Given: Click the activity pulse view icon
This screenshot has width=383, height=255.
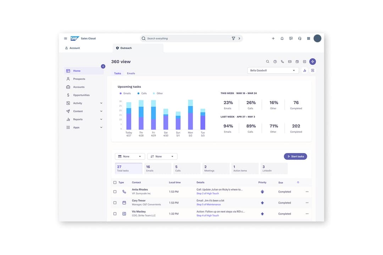Looking at the screenshot, I should point(312,70).
